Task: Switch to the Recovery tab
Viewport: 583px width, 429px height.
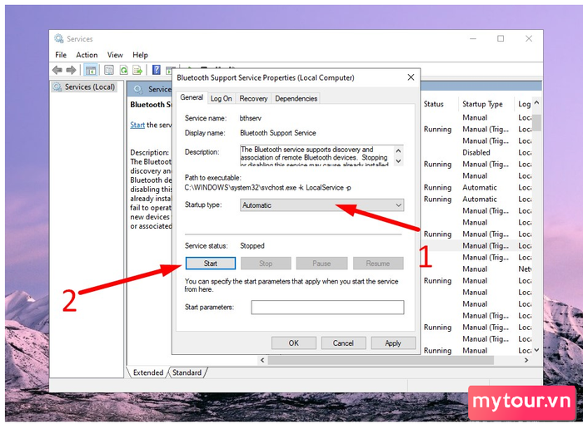Action: [x=253, y=98]
